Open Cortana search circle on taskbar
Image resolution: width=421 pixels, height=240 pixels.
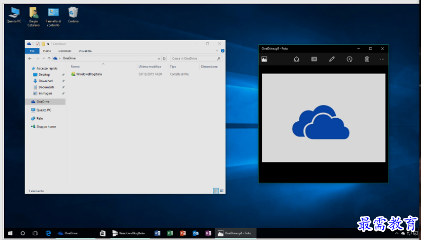(x=23, y=233)
